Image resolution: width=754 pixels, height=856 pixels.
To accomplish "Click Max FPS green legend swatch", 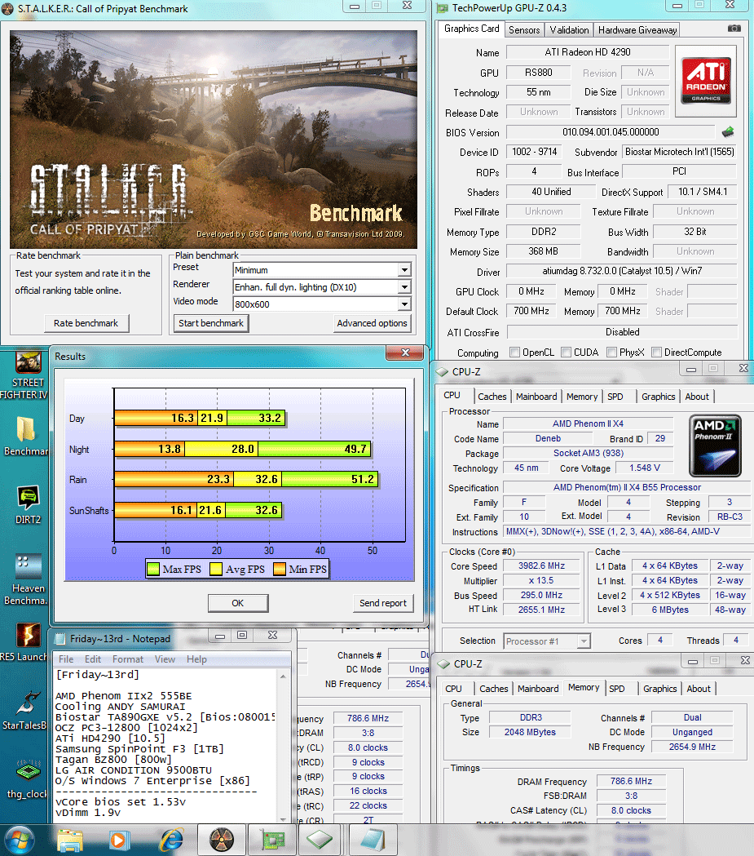I will point(153,569).
